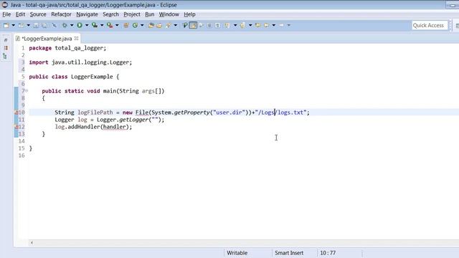Click the External Tools run icon
Screen dimensions: 459x258
click(110, 26)
